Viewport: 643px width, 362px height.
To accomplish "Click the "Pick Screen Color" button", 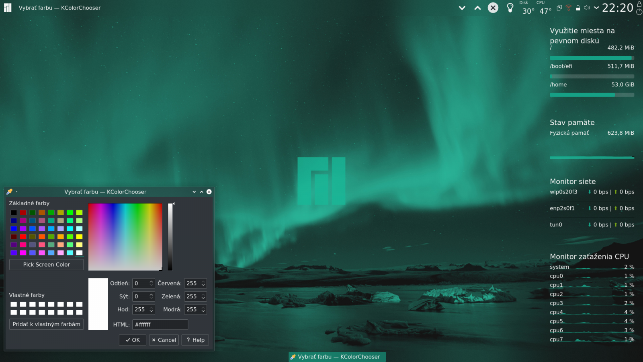I will click(x=46, y=264).
